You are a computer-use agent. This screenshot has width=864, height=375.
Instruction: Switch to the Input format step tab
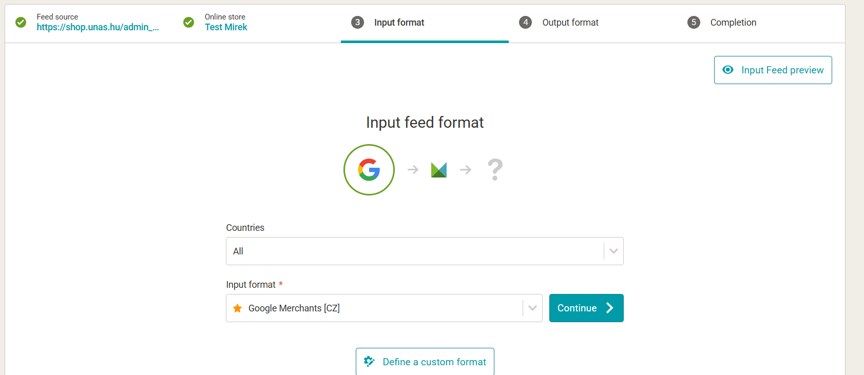[x=399, y=23]
